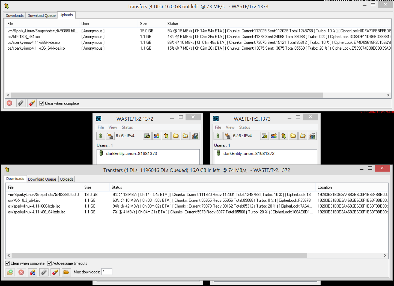
Task: Open the Download Queue tab in the bottom transfers window
Action: tap(42, 179)
